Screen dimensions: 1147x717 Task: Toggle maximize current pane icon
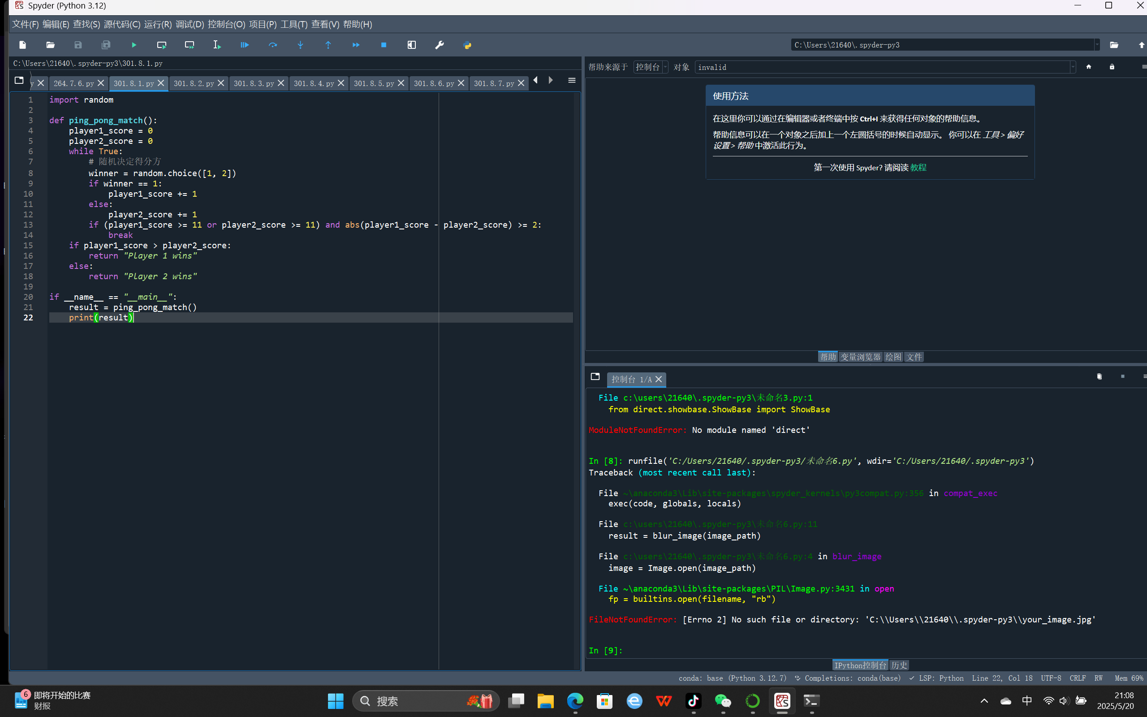[x=411, y=45]
